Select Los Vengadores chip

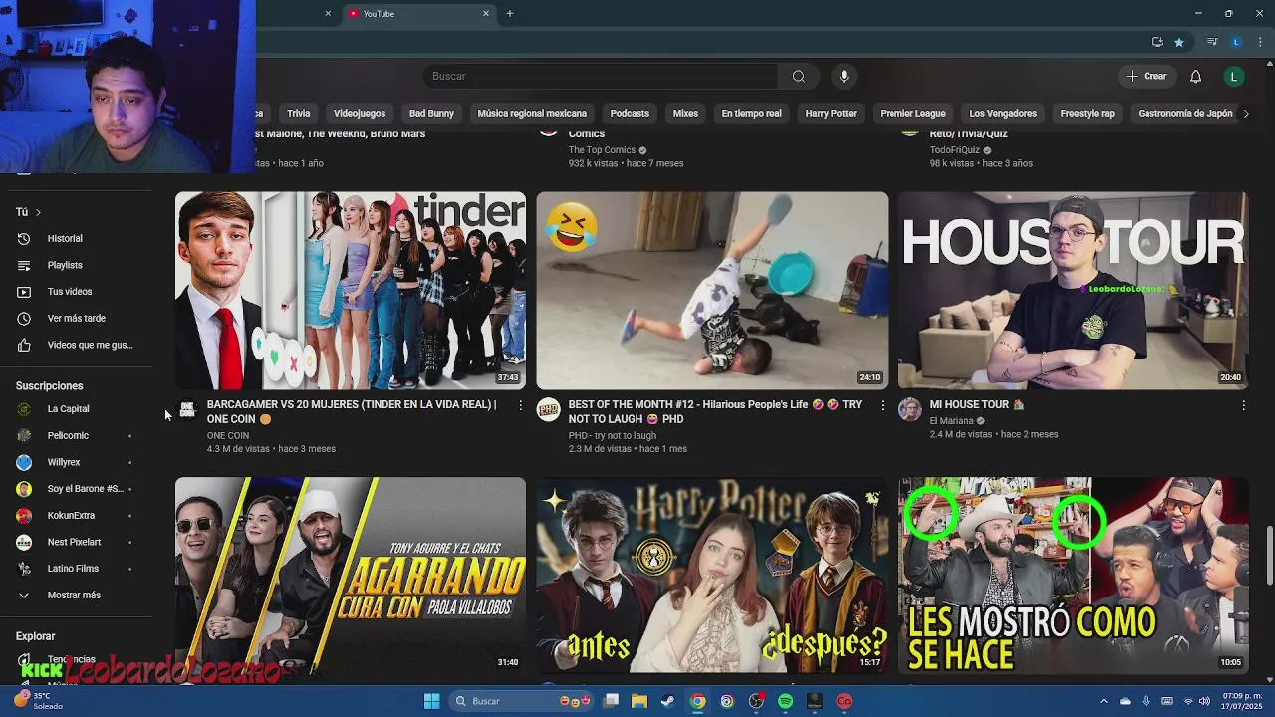pyautogui.click(x=1003, y=114)
